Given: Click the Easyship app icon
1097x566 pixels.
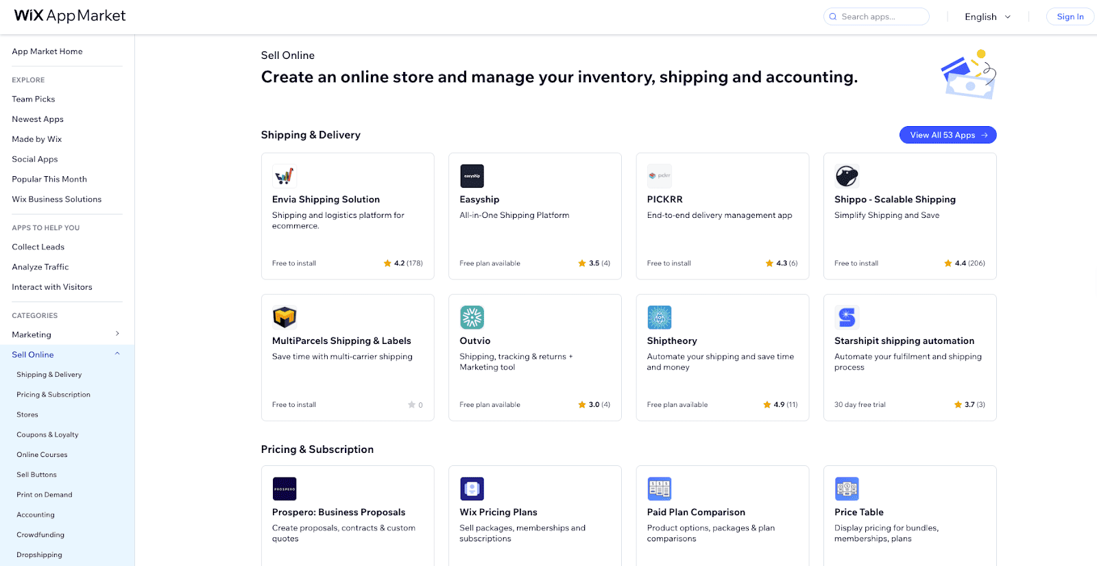Looking at the screenshot, I should tap(472, 176).
